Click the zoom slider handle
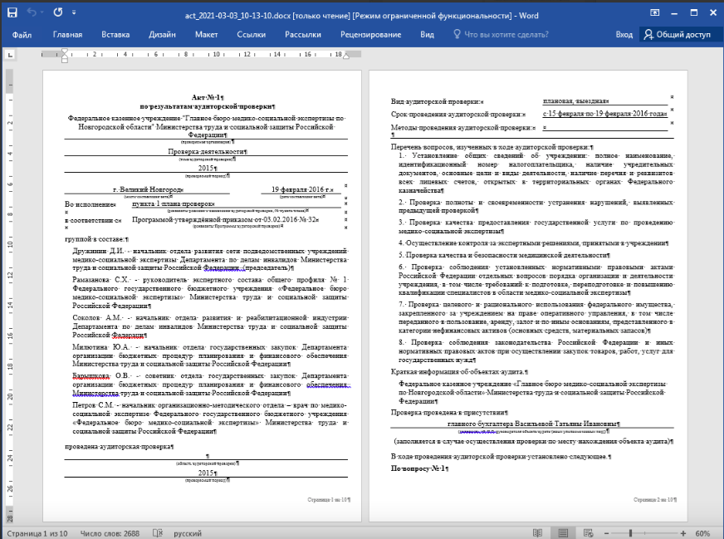This screenshot has height=539, width=724. tap(631, 532)
